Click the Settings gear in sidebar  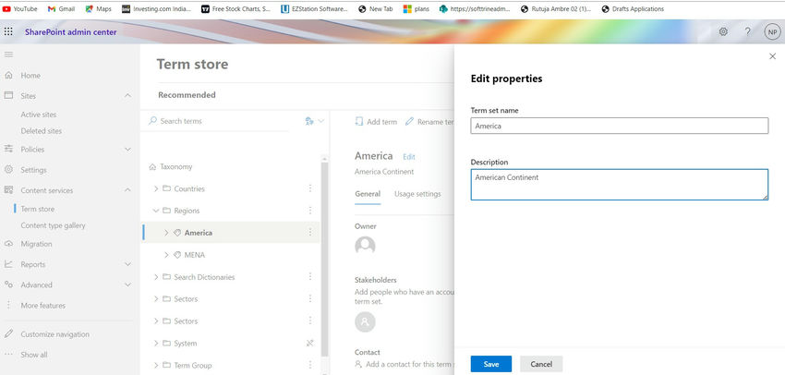8,170
